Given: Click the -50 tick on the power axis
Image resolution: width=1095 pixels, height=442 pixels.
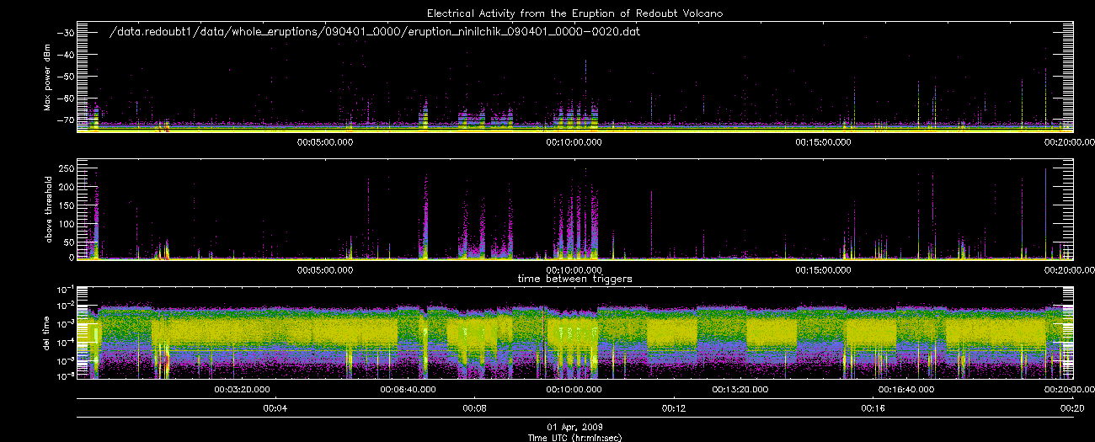Looking at the screenshot, I should [x=65, y=76].
